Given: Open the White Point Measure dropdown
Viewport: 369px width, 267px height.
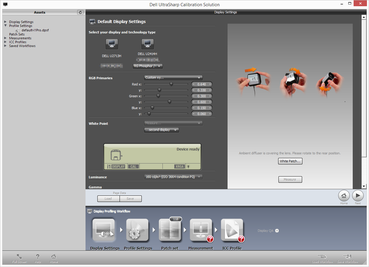Looking at the screenshot, I should pos(173,123).
